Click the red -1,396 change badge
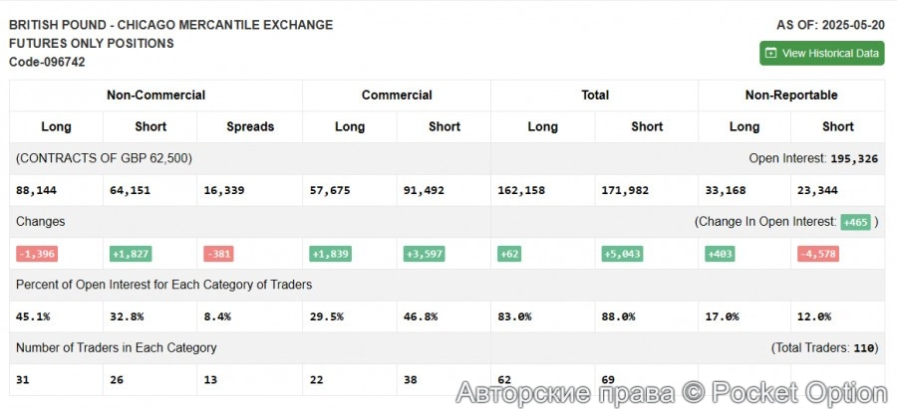This screenshot has height=409, width=897. (x=37, y=254)
